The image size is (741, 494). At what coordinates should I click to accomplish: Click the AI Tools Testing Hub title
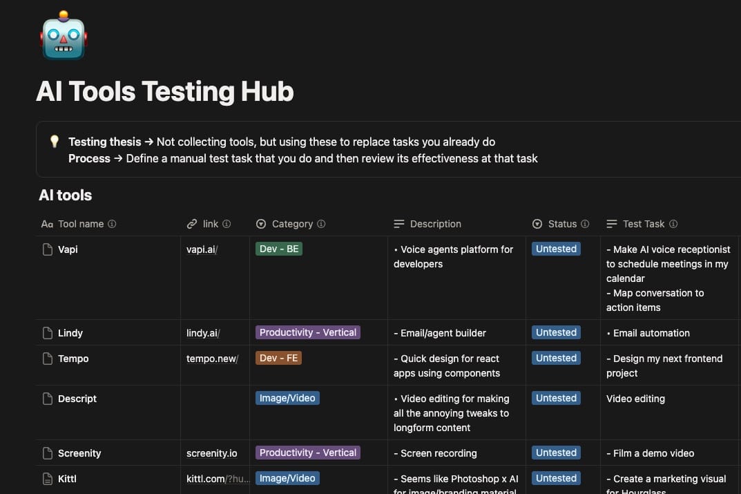[165, 91]
